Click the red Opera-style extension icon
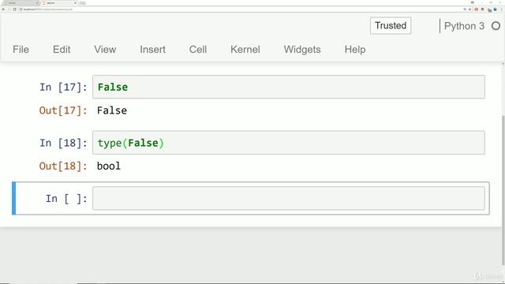The height and width of the screenshot is (284, 505). [x=476, y=9]
